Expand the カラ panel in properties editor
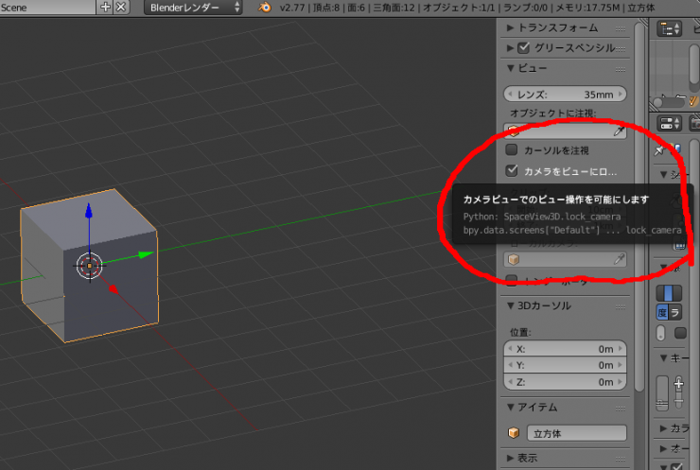The height and width of the screenshot is (470, 700). pos(664,428)
